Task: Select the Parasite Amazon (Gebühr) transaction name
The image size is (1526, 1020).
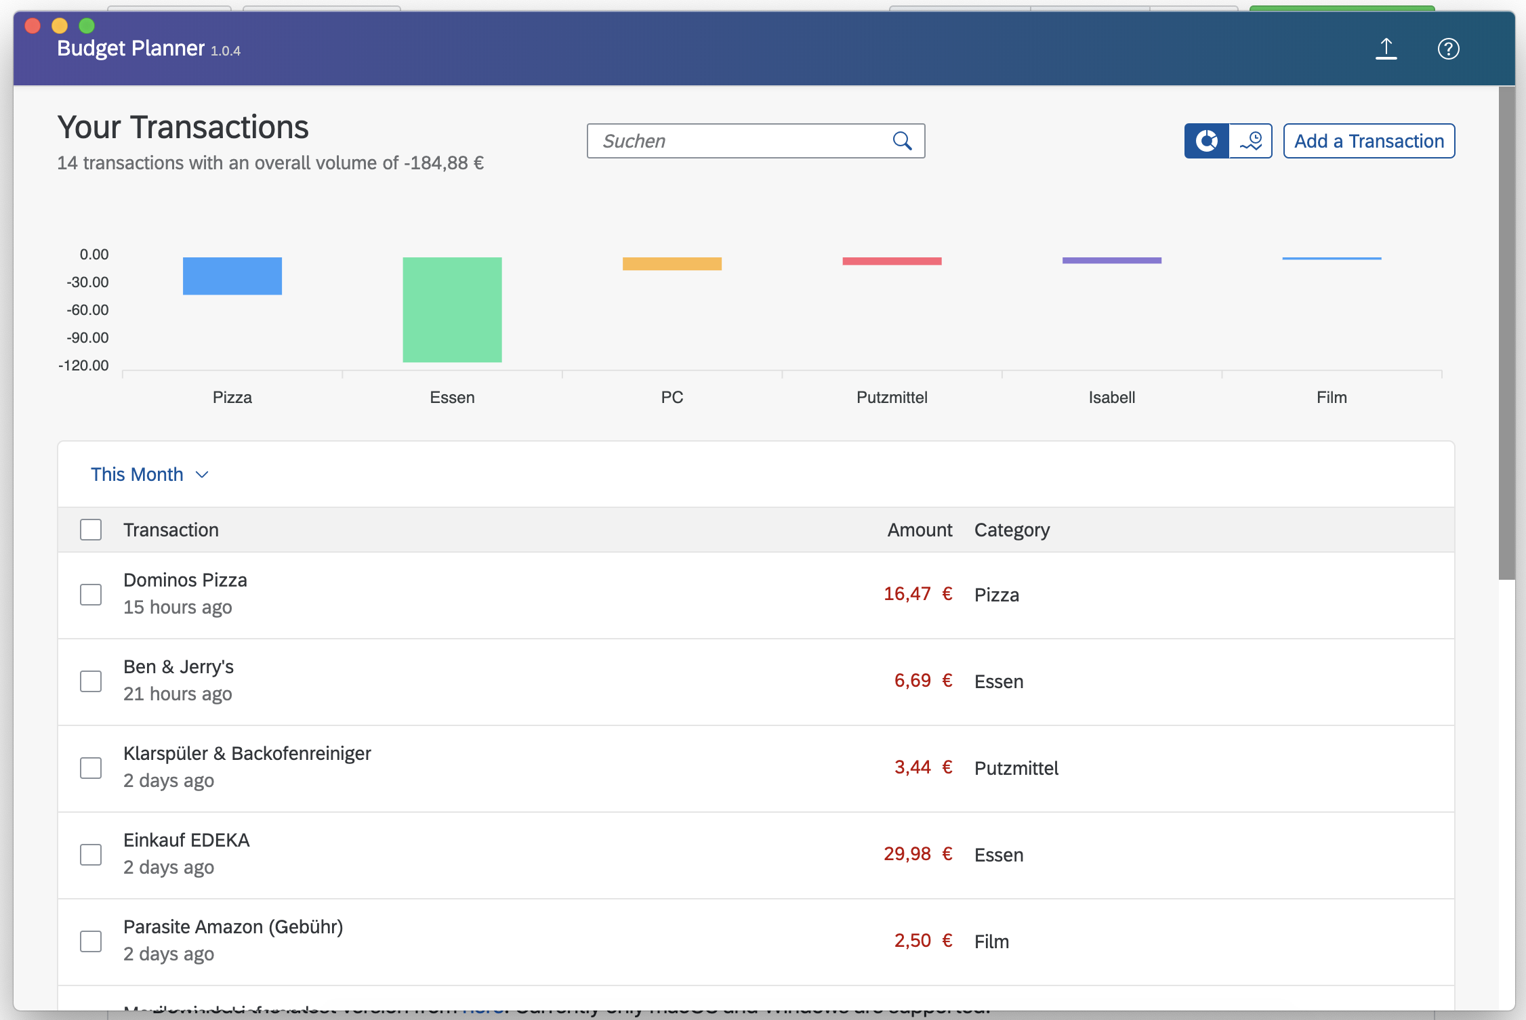Action: point(233,927)
